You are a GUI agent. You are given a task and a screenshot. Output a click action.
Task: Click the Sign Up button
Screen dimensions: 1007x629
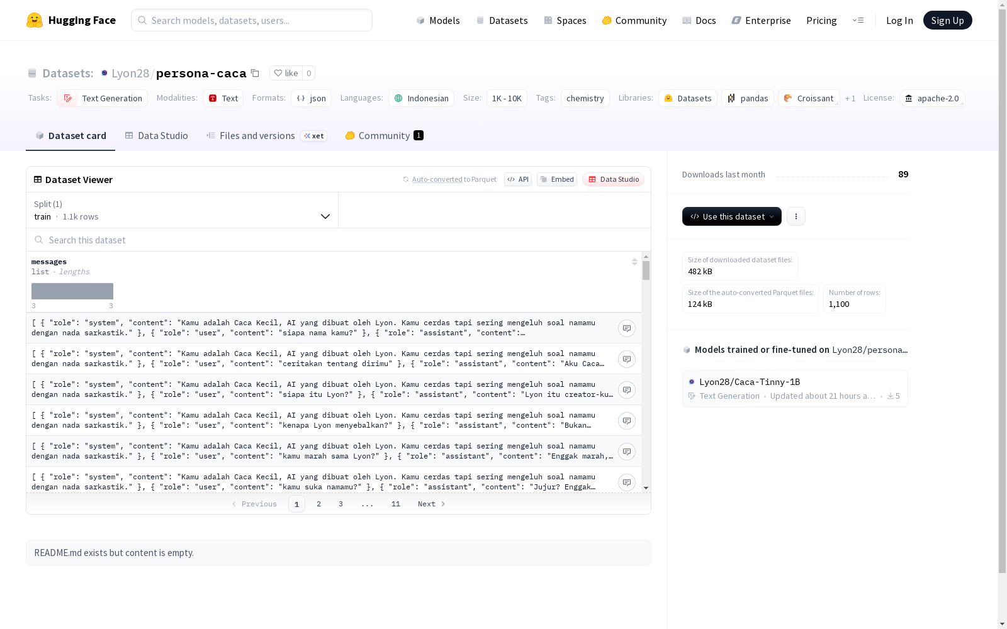[948, 20]
